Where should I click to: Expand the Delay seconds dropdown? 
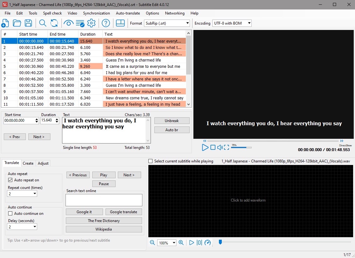tap(22, 227)
